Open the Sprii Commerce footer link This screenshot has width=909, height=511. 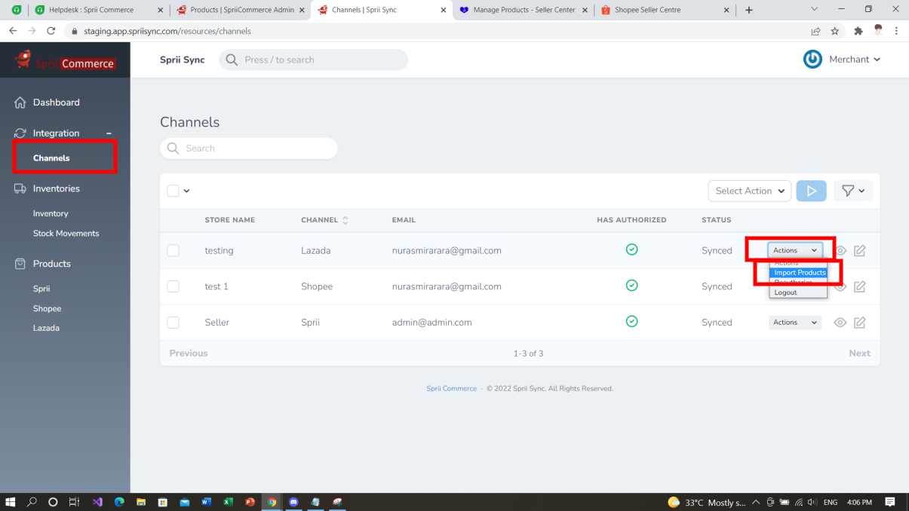(x=451, y=389)
